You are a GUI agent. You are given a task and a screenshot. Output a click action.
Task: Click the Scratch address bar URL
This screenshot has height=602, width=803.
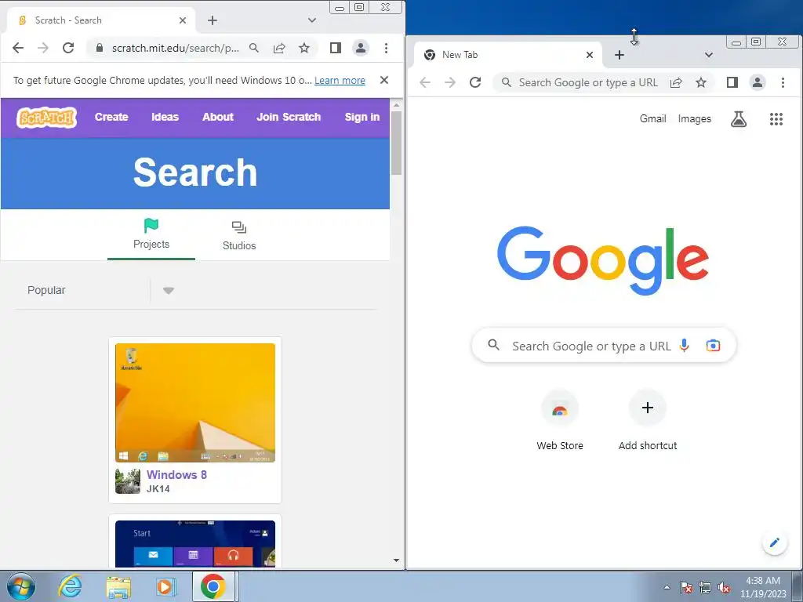point(175,48)
